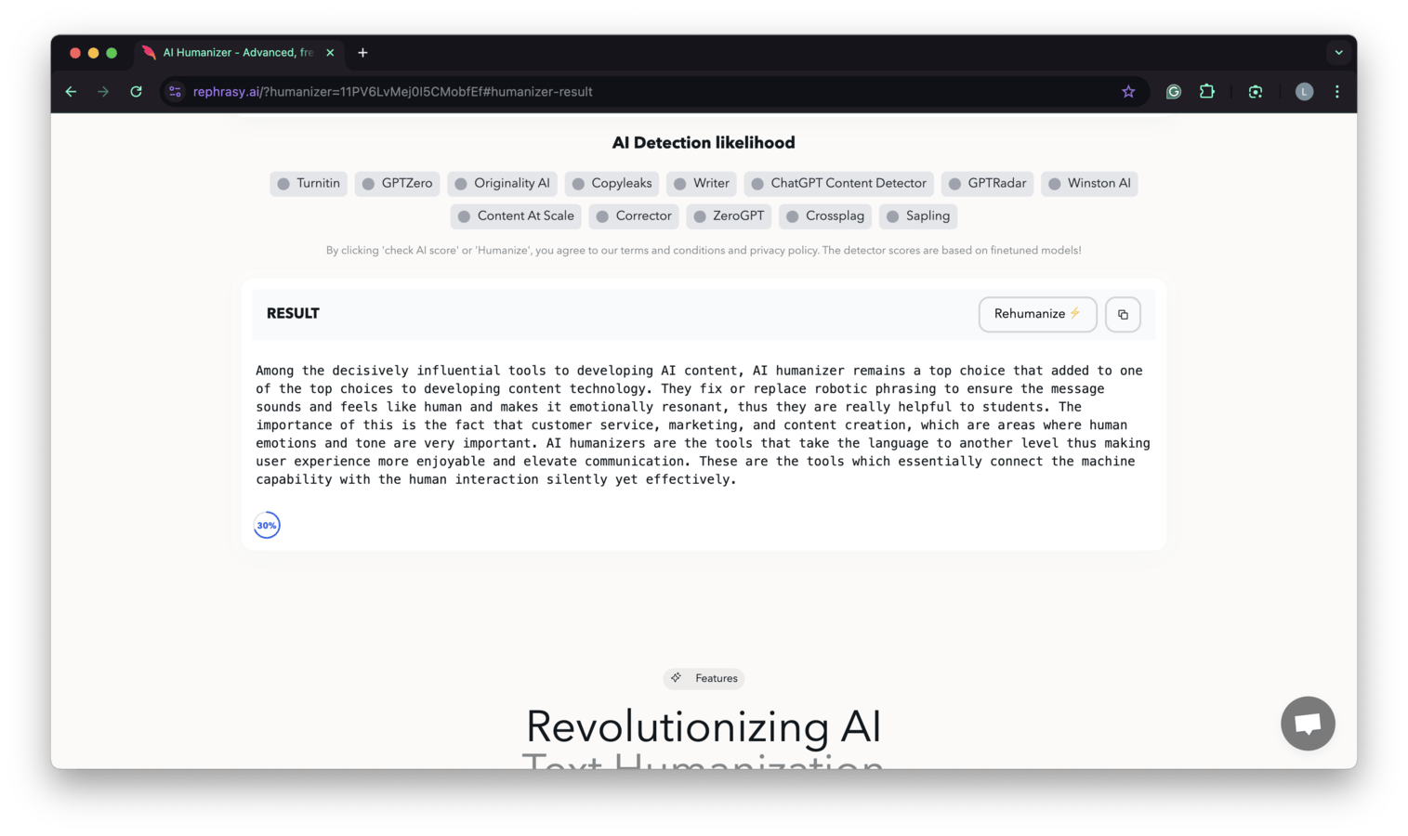The width and height of the screenshot is (1408, 836).
Task: Click the RESULT heading
Action: pos(293,313)
